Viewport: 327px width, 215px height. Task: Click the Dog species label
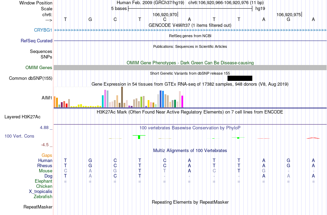point(48,176)
